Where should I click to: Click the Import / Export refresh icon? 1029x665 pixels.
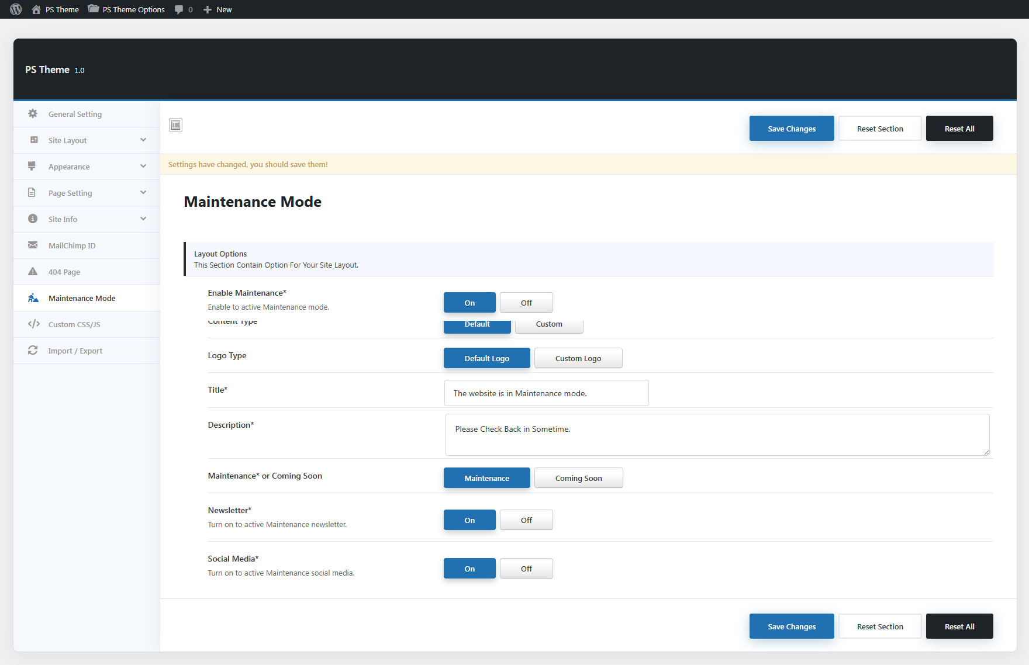coord(33,351)
